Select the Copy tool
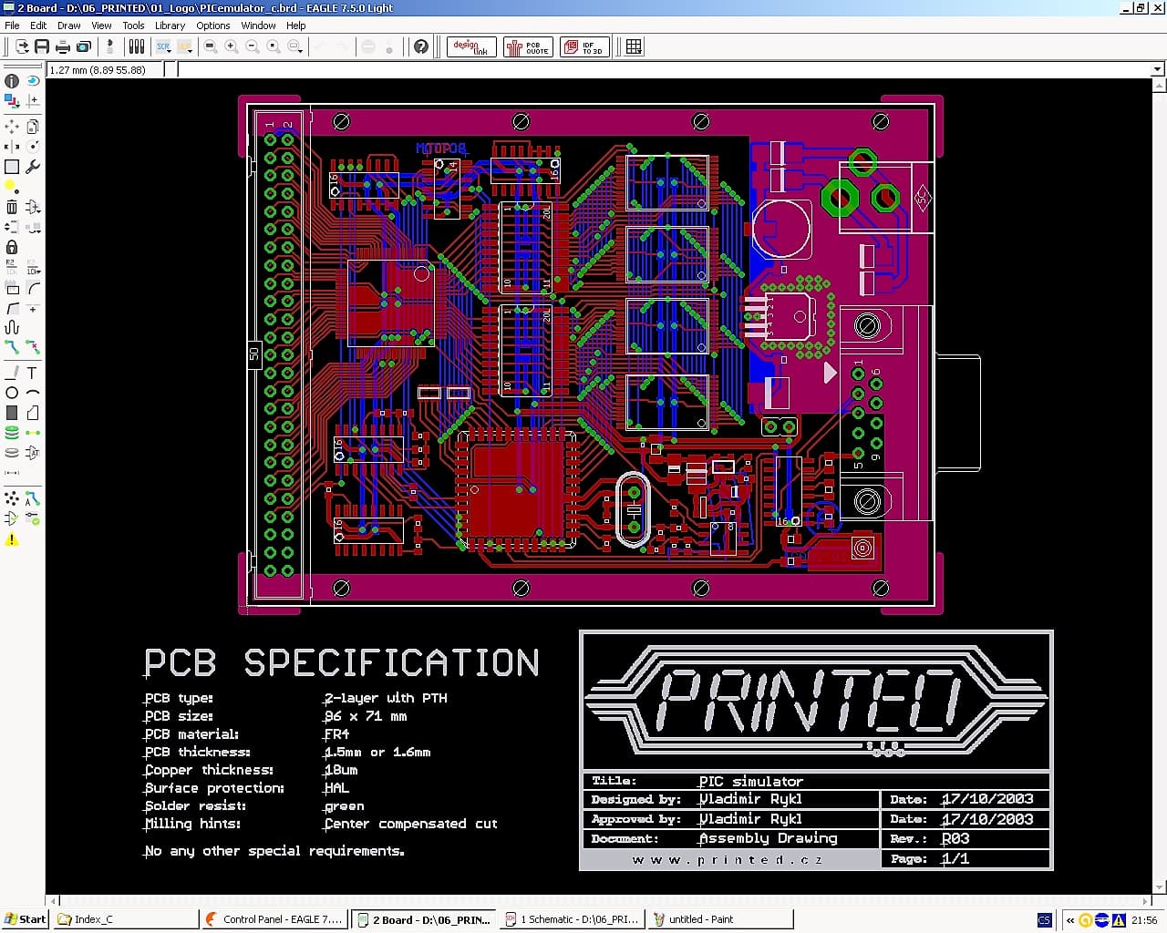The image size is (1167, 933). click(x=33, y=127)
